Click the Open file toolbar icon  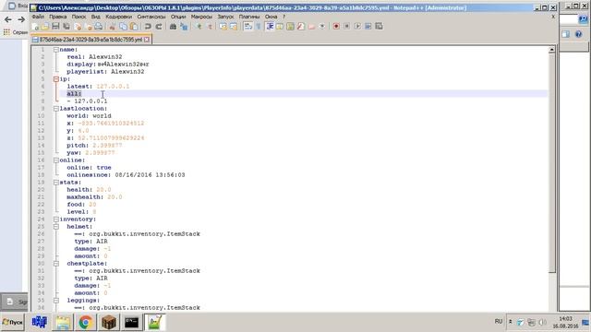pyautogui.click(x=45, y=27)
